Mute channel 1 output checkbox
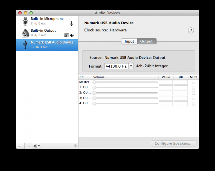This screenshot has width=215, height=171. 194,87
